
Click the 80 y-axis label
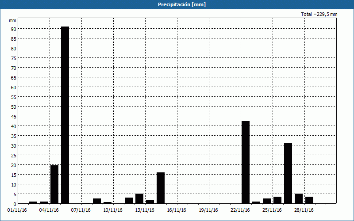14,49
